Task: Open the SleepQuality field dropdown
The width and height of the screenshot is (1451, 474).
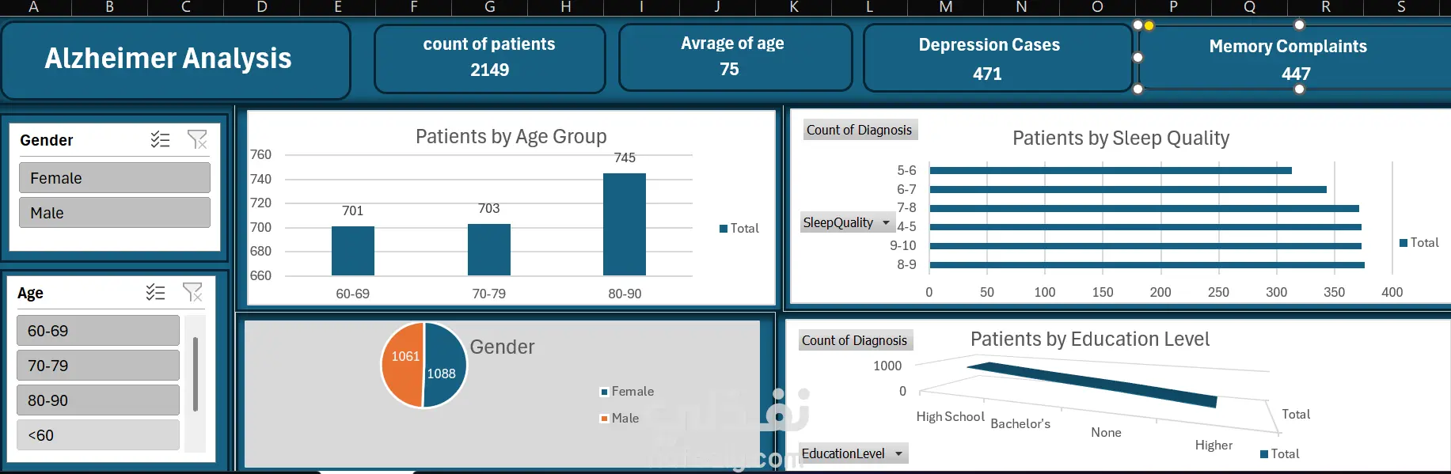Action: point(847,223)
